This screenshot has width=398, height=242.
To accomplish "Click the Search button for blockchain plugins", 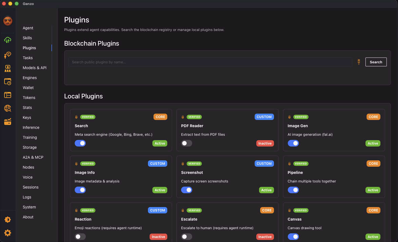I will (376, 62).
